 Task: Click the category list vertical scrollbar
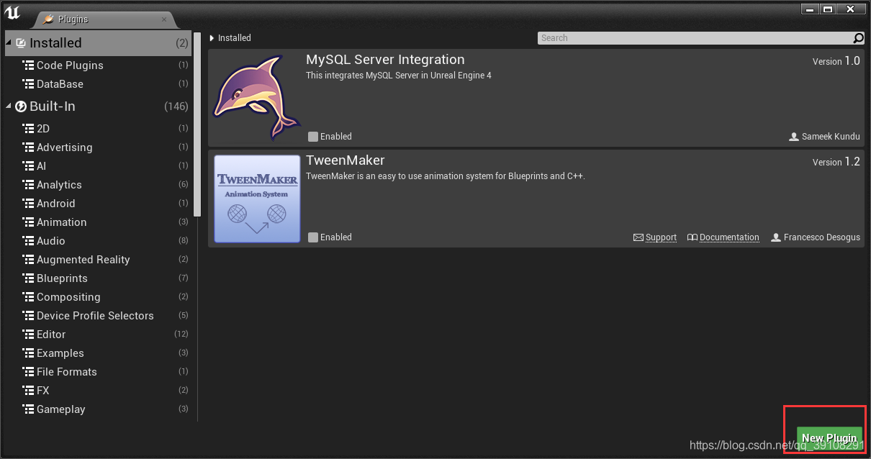(x=197, y=124)
